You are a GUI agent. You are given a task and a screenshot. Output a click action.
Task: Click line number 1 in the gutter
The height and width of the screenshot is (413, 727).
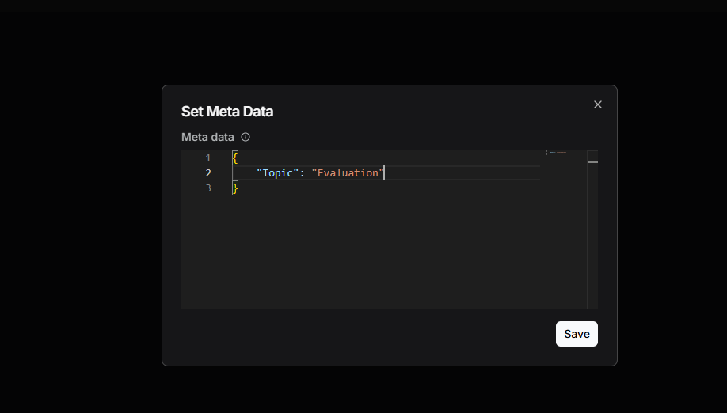208,158
